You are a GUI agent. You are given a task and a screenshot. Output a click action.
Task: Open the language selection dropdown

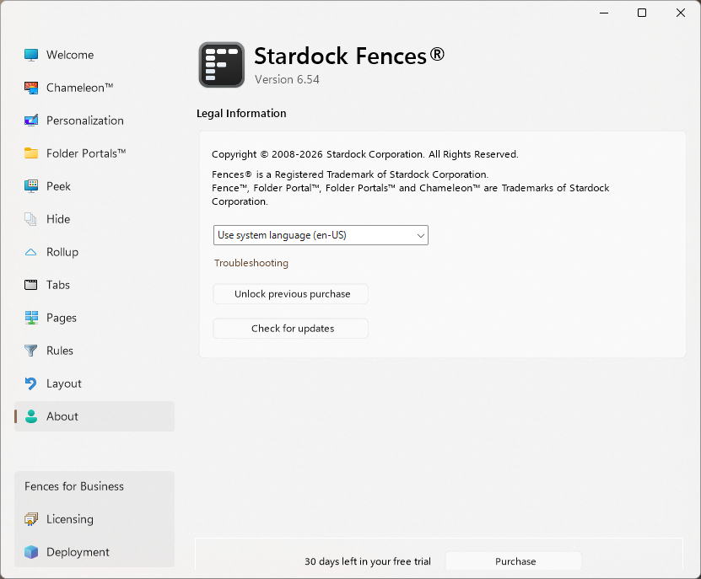321,235
